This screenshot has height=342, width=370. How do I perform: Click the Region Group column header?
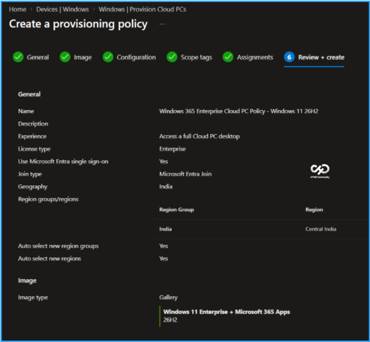click(x=176, y=210)
